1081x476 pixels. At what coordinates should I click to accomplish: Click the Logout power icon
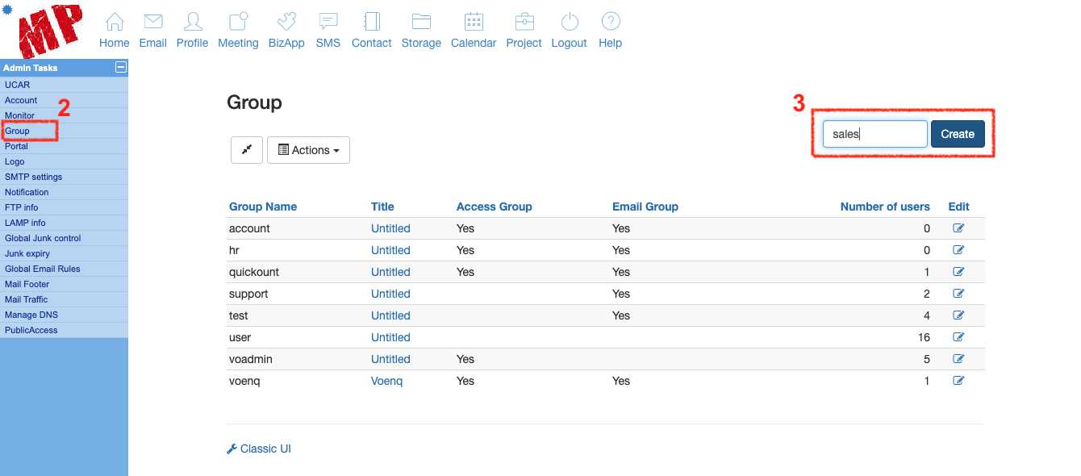(x=569, y=23)
